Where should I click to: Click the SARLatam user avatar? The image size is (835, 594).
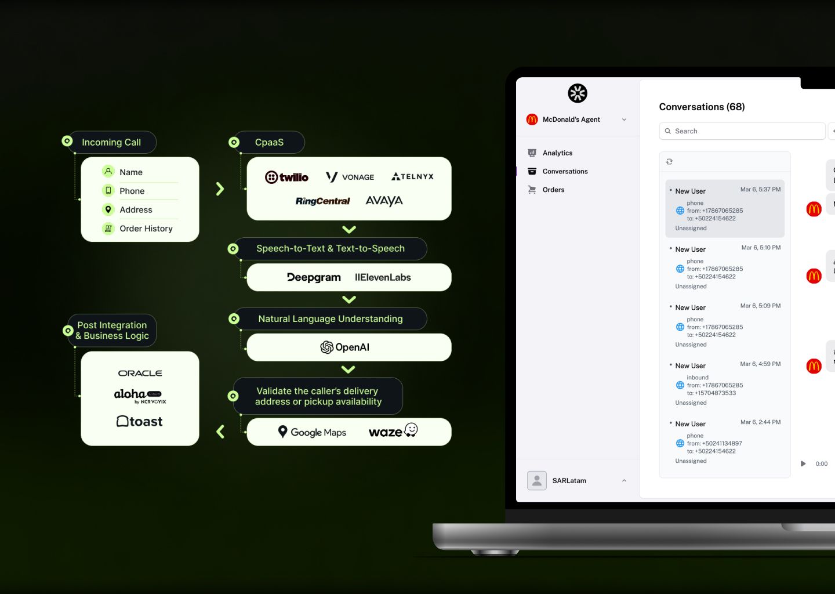pos(536,480)
